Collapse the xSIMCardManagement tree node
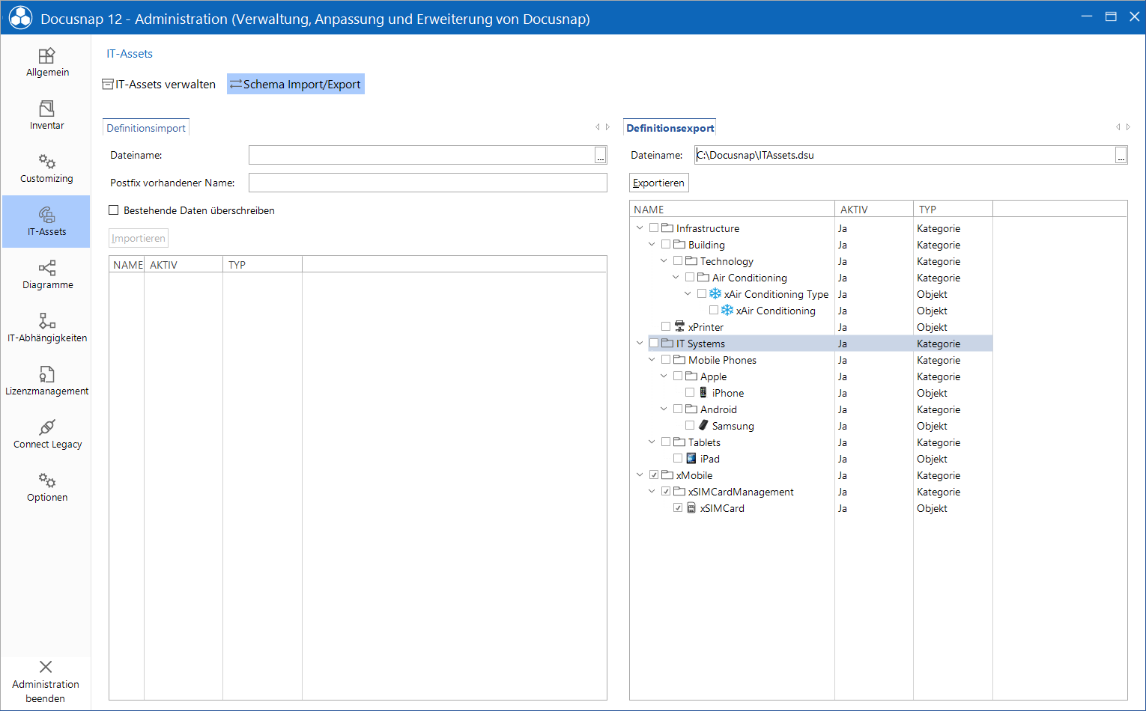Image resolution: width=1146 pixels, height=711 pixels. pyautogui.click(x=652, y=491)
